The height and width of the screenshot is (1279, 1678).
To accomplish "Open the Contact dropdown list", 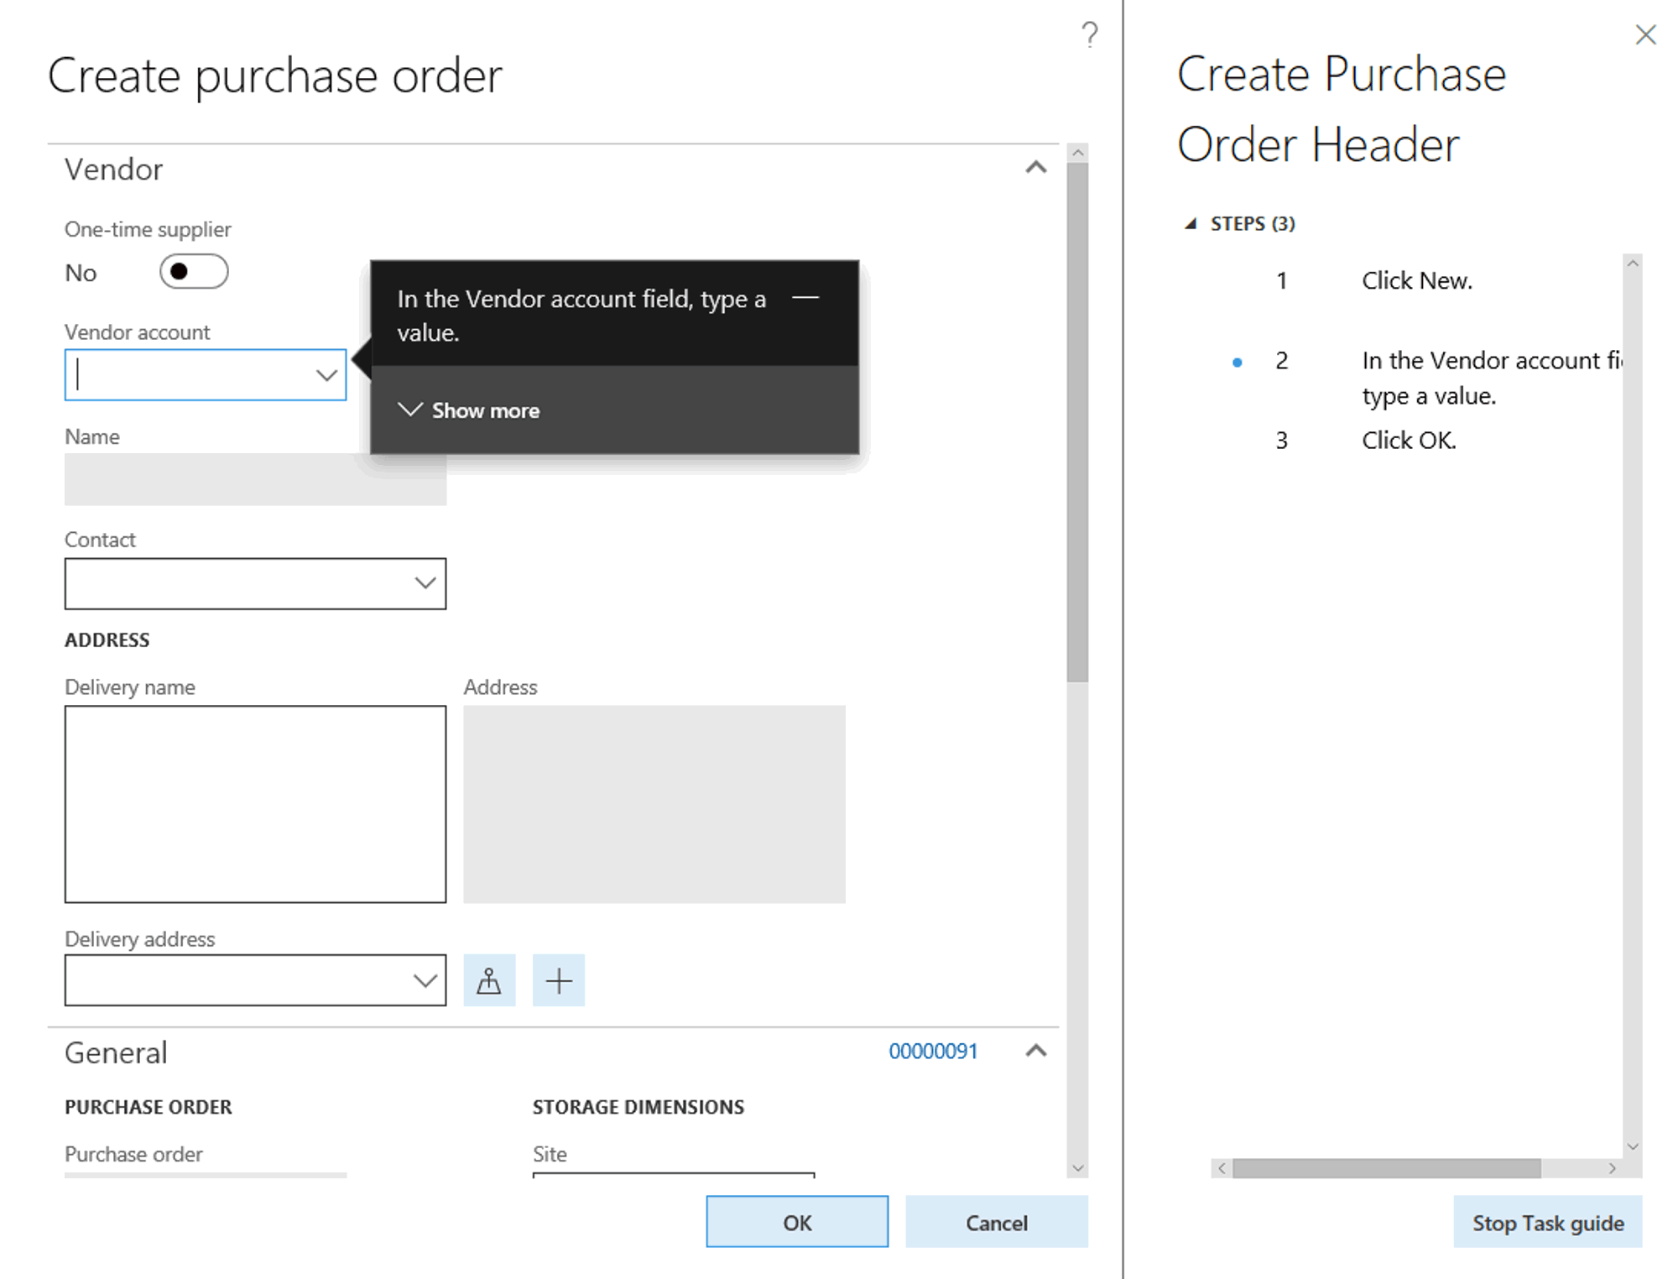I will pyautogui.click(x=425, y=583).
